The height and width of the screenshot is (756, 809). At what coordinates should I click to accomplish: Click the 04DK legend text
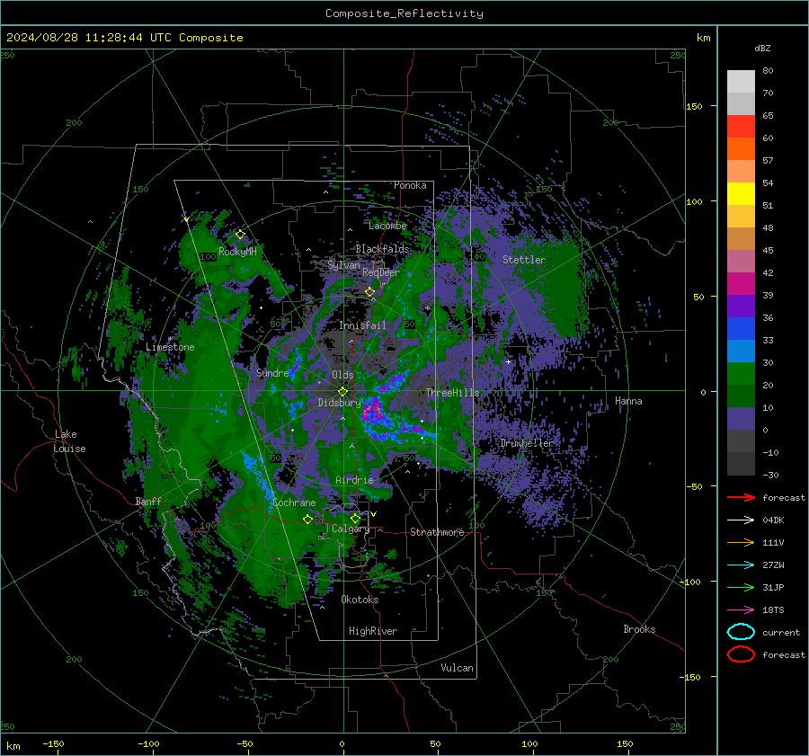point(773,520)
